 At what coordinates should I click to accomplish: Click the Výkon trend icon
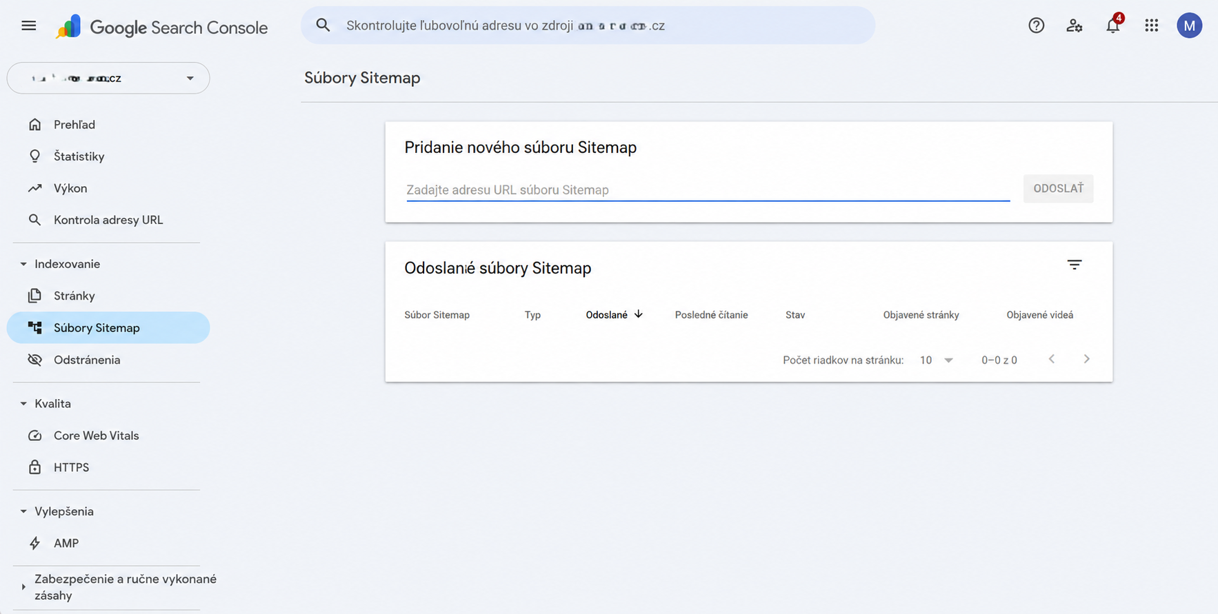click(x=34, y=188)
